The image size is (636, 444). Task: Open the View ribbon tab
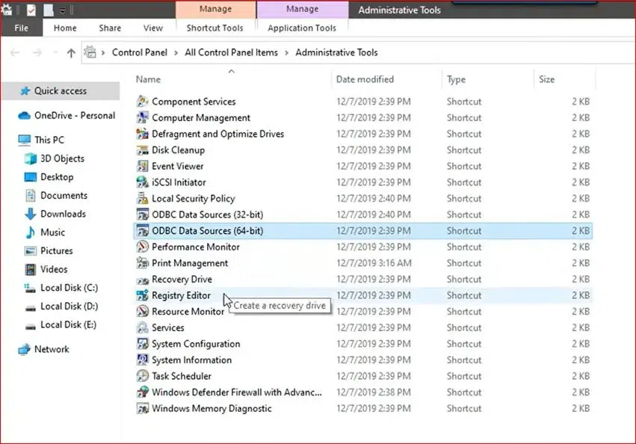[x=153, y=28]
